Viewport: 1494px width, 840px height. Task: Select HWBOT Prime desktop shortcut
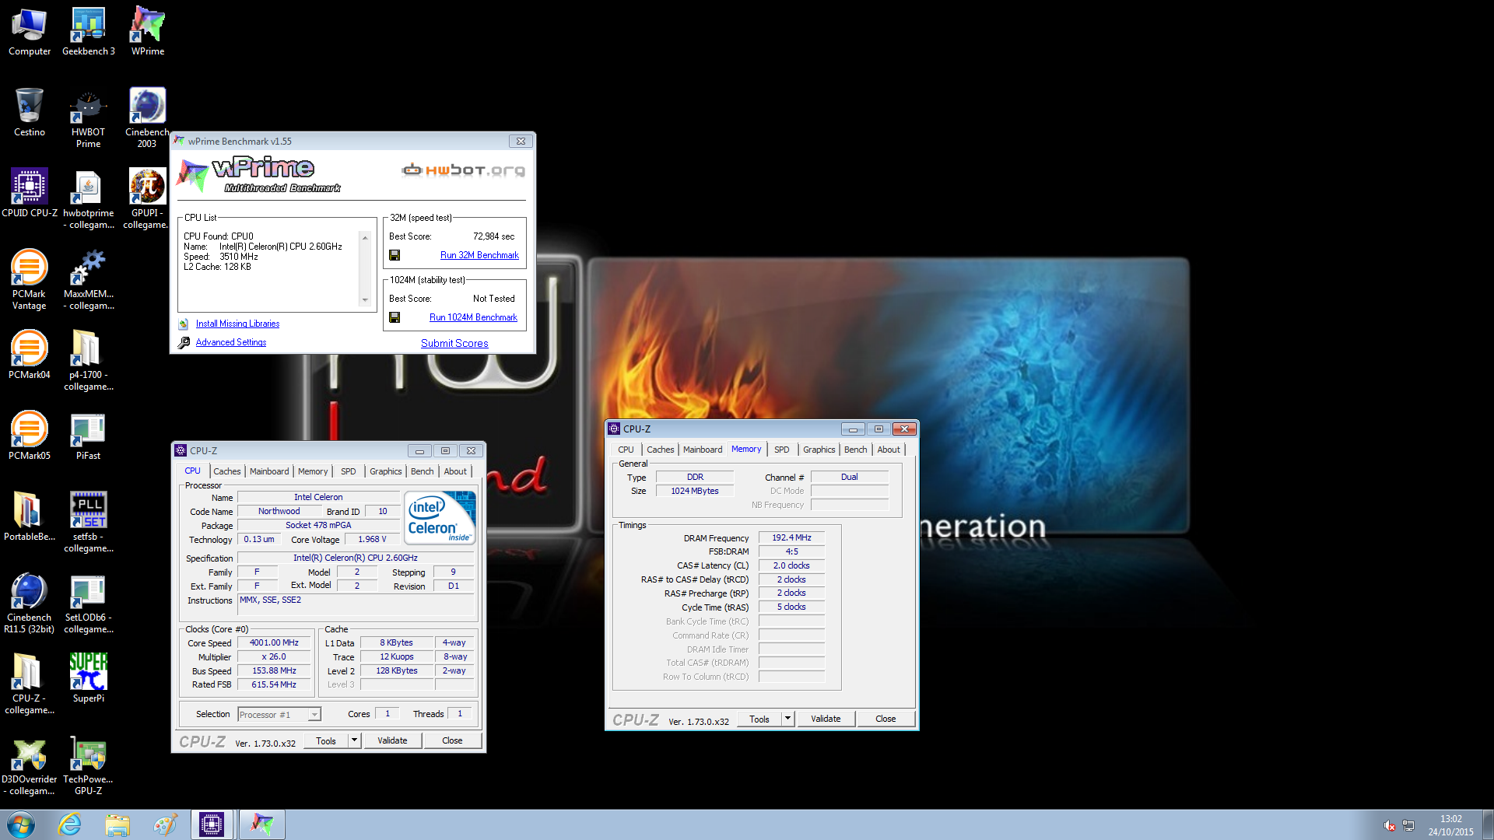(88, 118)
